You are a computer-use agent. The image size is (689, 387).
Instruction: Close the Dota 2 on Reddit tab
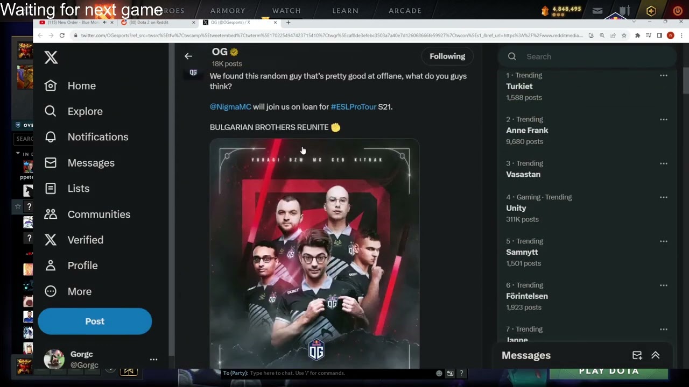(194, 23)
